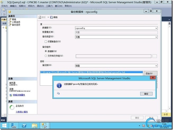The width and height of the screenshot is (173, 130).
Task: Select the 文件和文件组 radio button
Action: (46, 56)
